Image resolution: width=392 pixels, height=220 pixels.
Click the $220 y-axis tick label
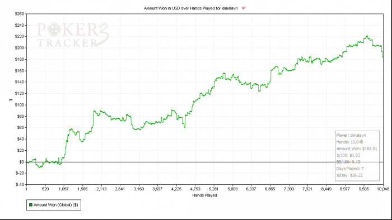click(20, 36)
